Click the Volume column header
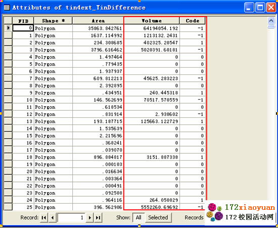The height and width of the screenshot is (228, 278). coord(152,21)
